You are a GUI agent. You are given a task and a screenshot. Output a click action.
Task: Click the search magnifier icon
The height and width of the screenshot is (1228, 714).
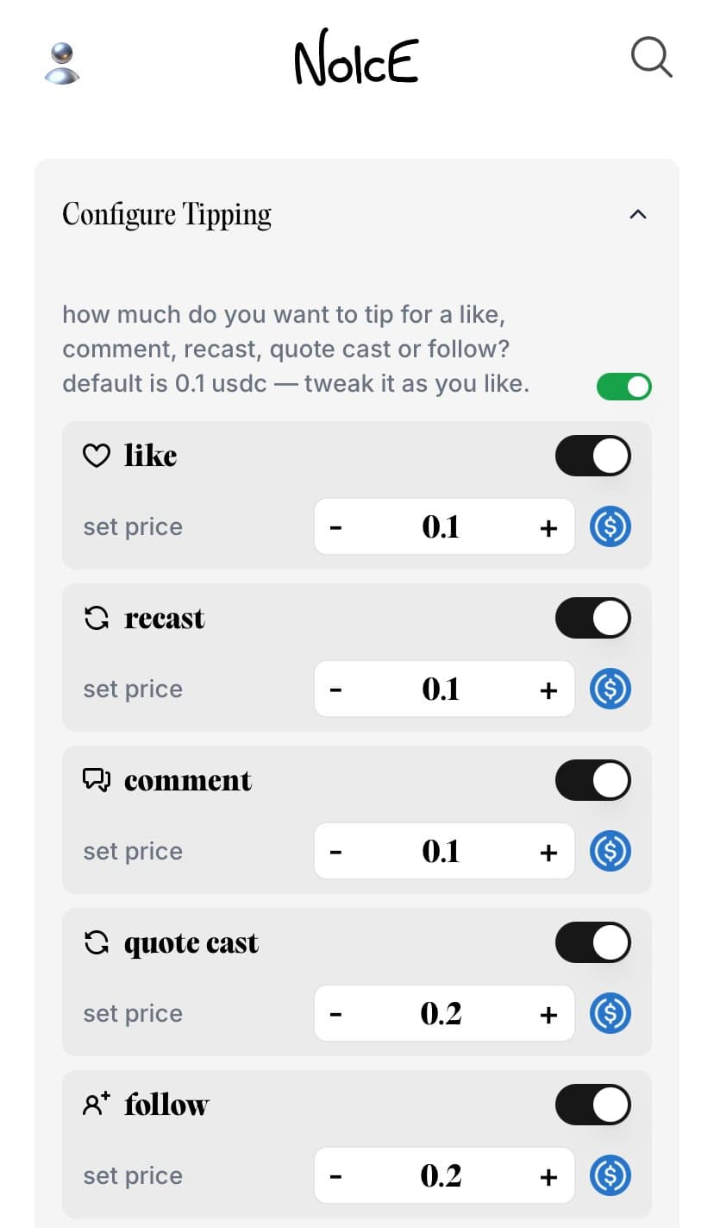pos(651,58)
